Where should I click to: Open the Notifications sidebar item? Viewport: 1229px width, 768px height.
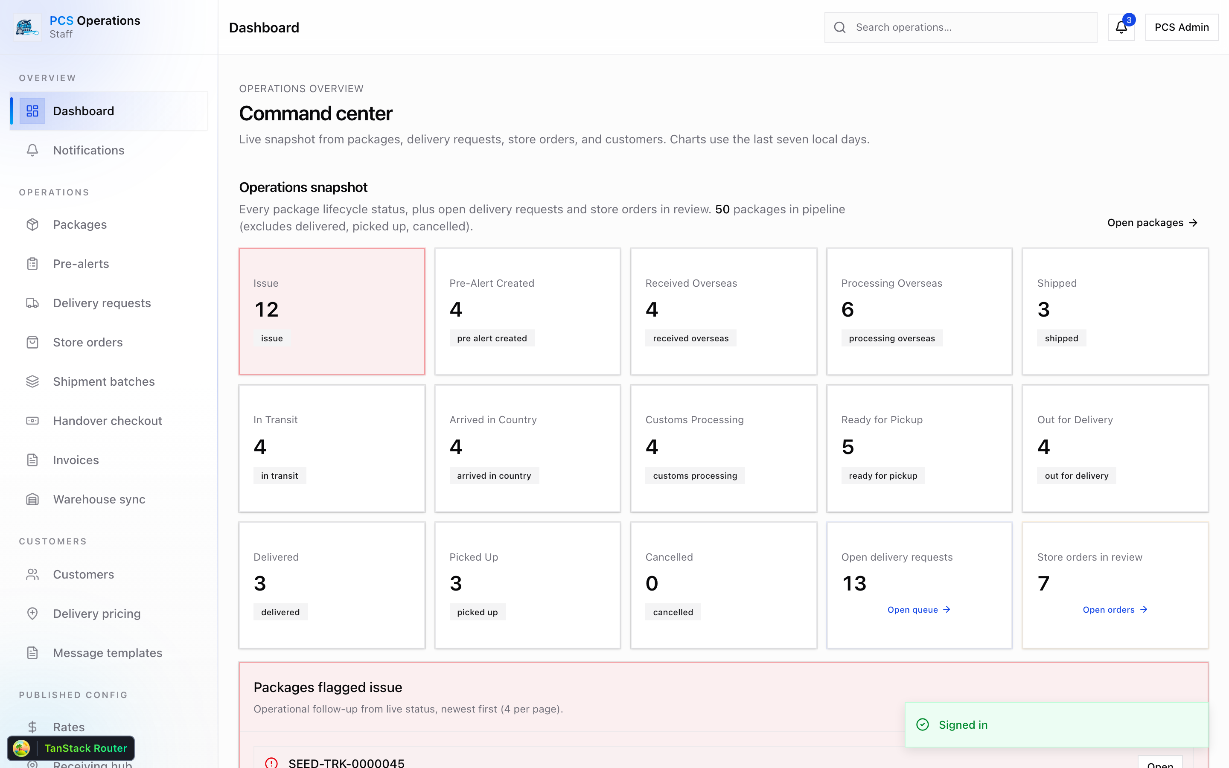coord(109,150)
